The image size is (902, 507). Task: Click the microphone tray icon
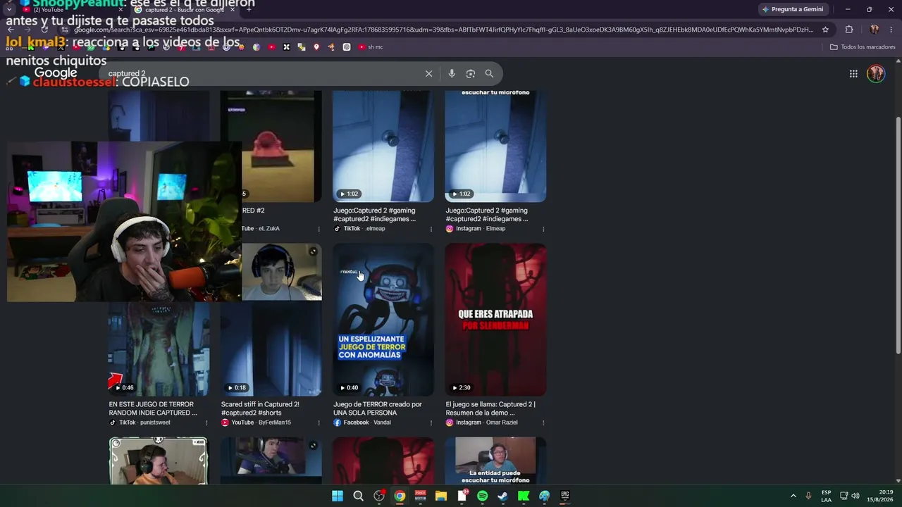tap(808, 496)
